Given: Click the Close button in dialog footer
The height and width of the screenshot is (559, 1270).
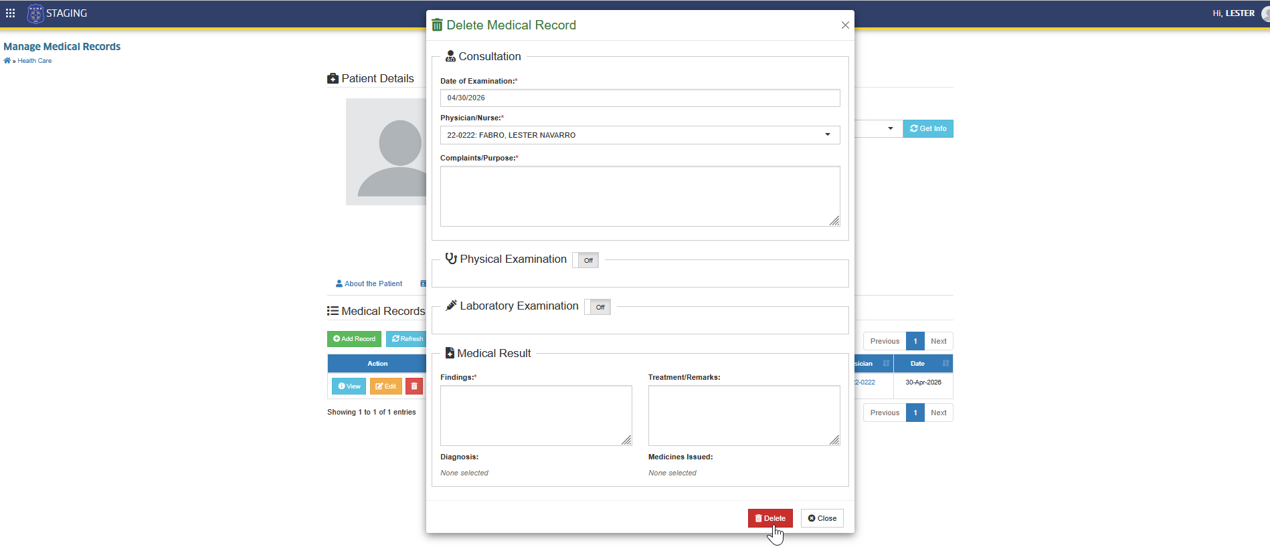Looking at the screenshot, I should (x=822, y=518).
